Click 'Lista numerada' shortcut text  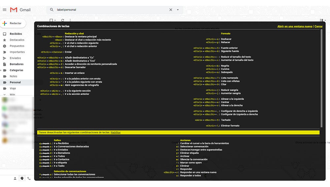(229, 78)
